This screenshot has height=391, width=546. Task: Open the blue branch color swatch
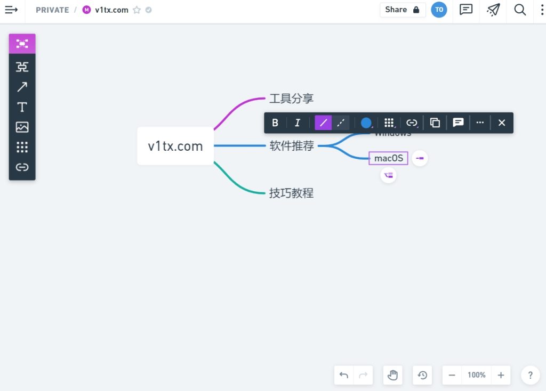point(366,123)
